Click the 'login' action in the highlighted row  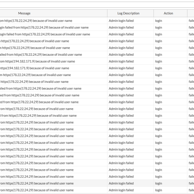(158, 183)
